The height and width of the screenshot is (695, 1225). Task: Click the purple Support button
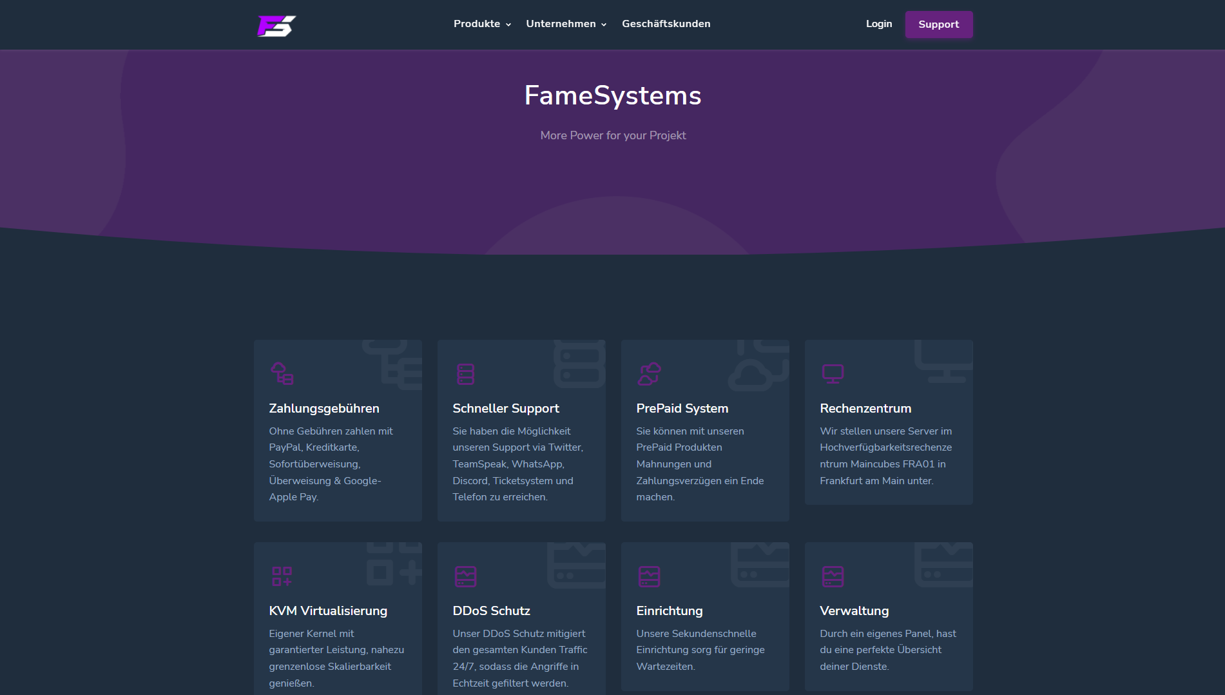(939, 24)
